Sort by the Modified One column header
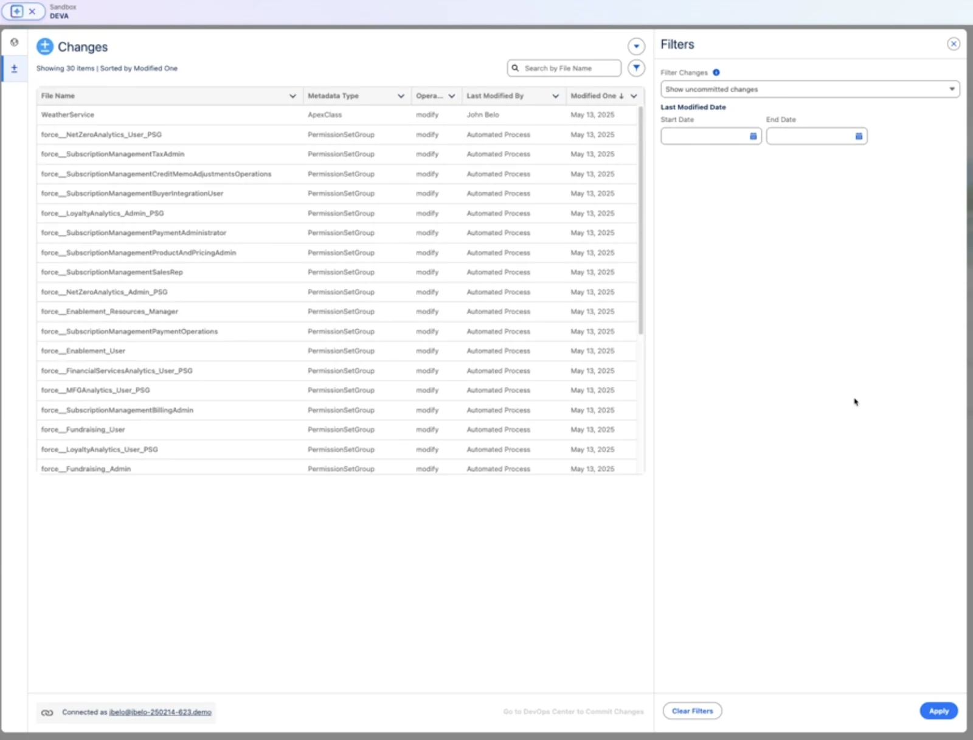This screenshot has height=740, width=973. pos(593,96)
